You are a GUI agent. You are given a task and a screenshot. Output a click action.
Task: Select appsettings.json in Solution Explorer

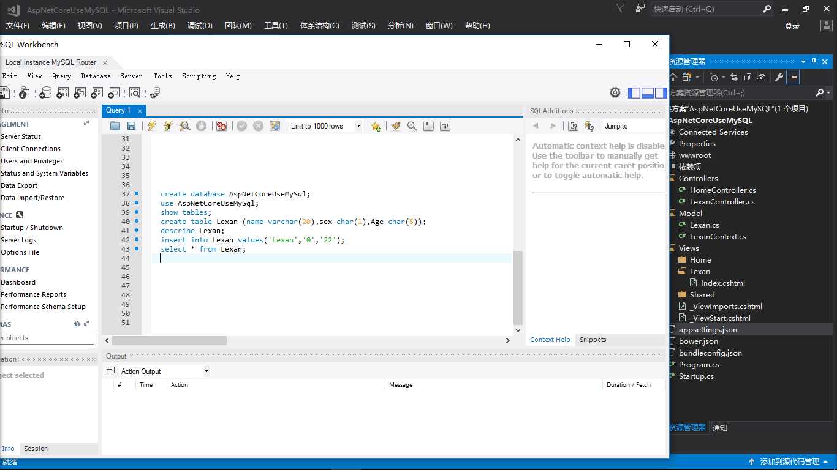pos(708,329)
